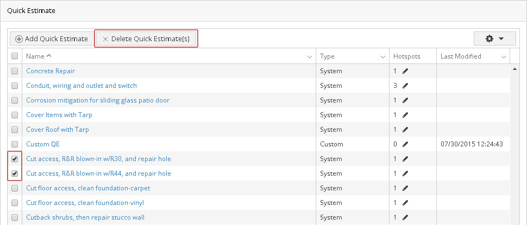
Task: Click pencil icon in Custom QE row
Action: tap(405, 144)
